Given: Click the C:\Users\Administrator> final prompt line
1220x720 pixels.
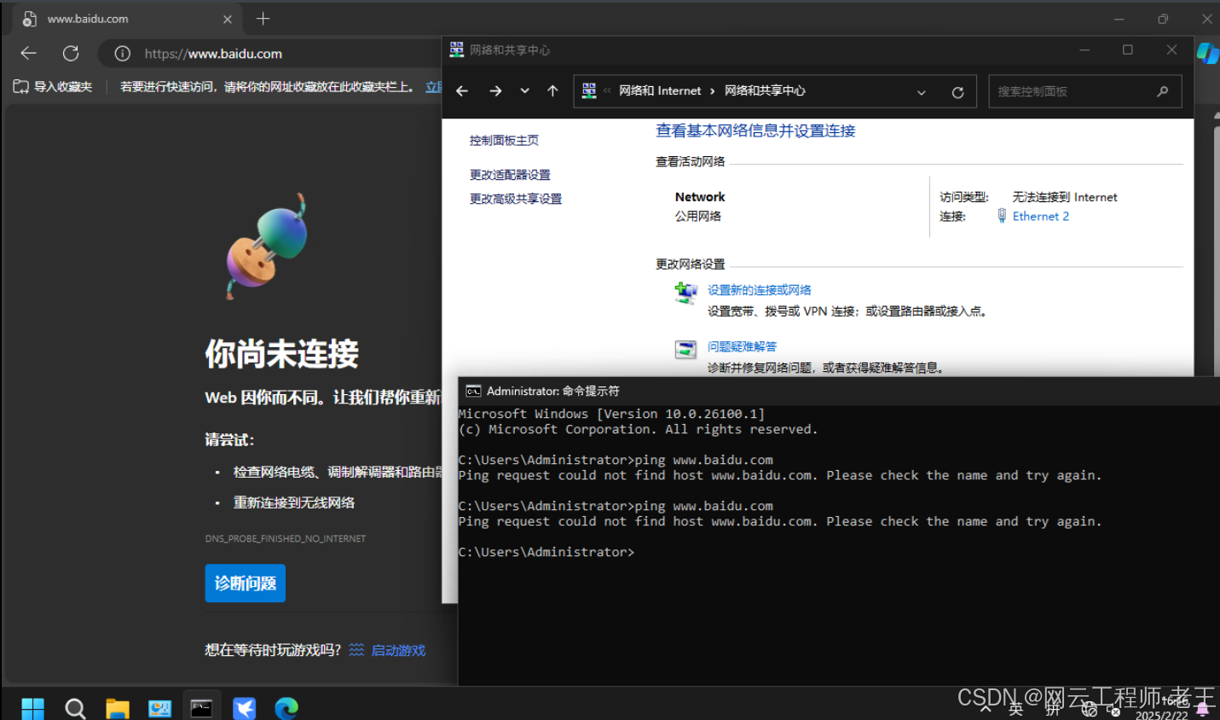Looking at the screenshot, I should coord(546,552).
